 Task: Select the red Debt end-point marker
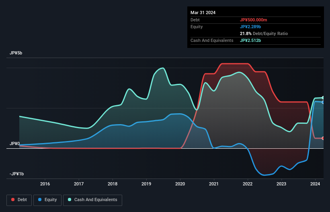(x=323, y=138)
